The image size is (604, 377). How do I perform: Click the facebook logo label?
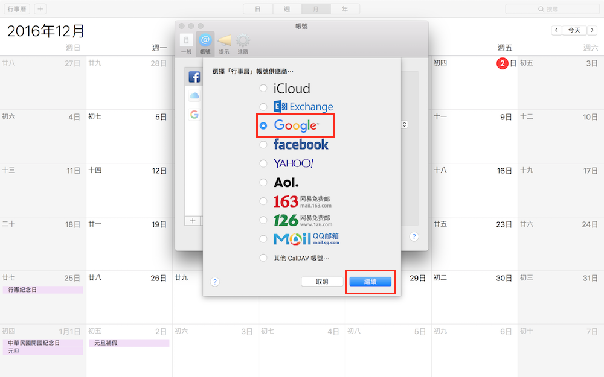tap(301, 145)
